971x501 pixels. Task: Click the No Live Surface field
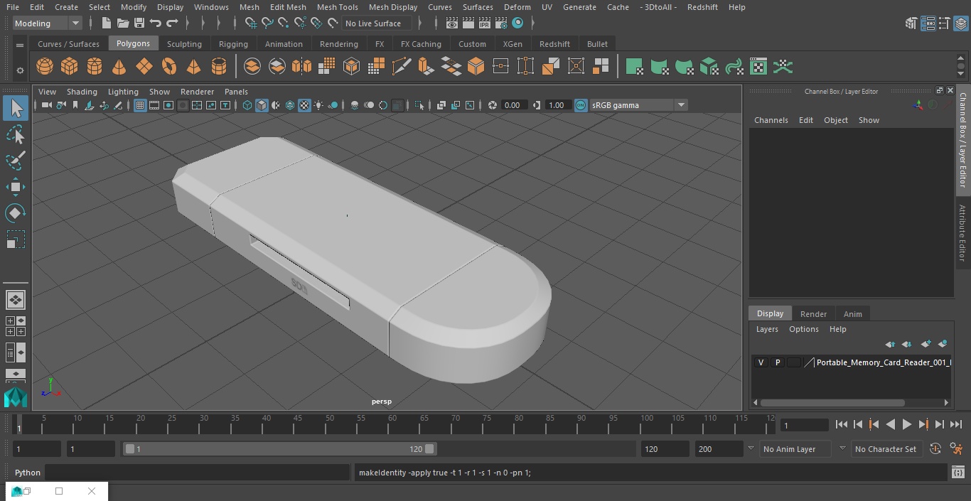coord(377,23)
